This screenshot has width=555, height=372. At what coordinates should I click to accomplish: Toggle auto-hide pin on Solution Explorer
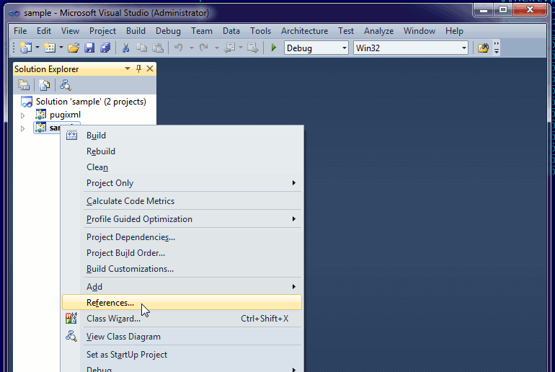pos(139,68)
